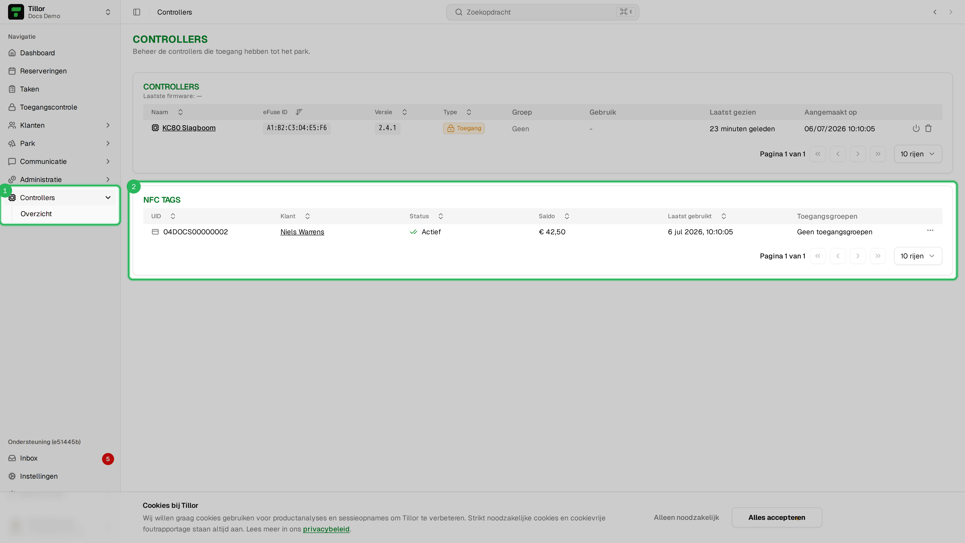Open controllers table rows-per-page dropdown
Viewport: 965px width, 543px height.
(918, 154)
